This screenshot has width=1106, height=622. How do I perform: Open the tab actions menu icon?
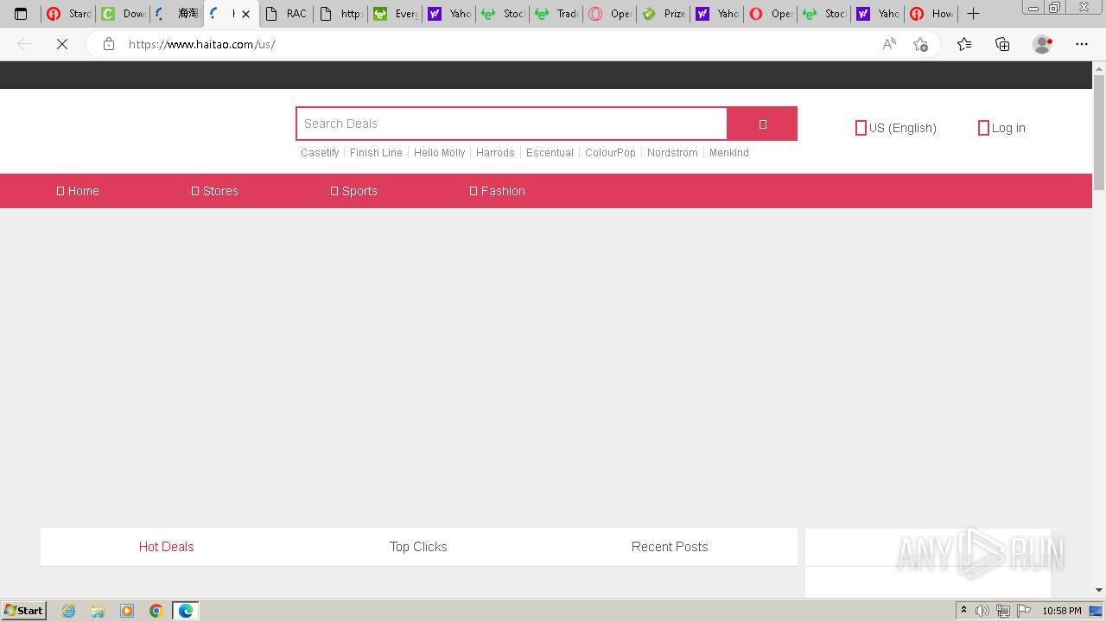(21, 14)
